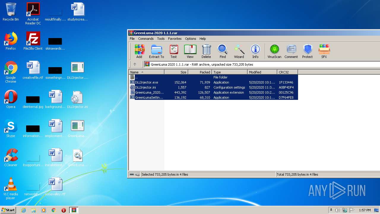Open the Comment tool
This screenshot has width=380, height=214.
click(x=291, y=51)
